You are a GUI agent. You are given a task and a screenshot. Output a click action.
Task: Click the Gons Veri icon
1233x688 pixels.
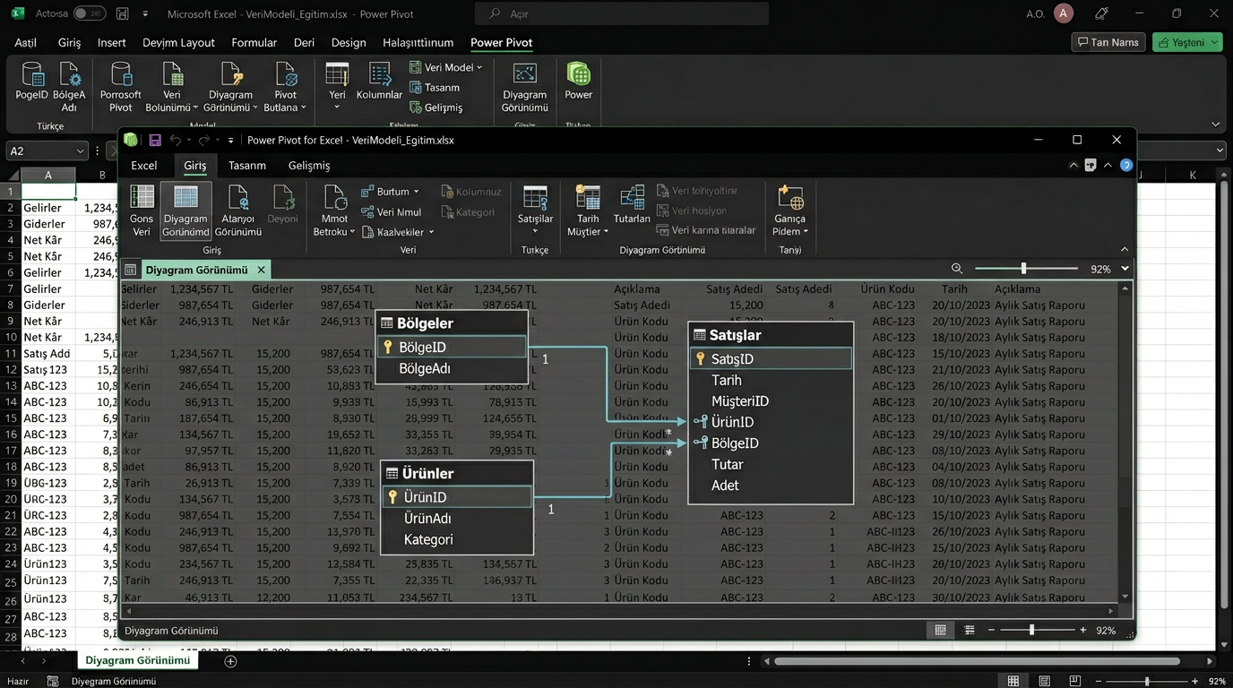(142, 211)
